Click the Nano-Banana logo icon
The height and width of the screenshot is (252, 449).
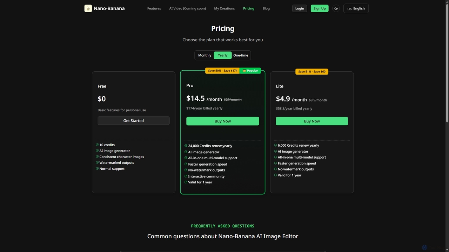click(88, 8)
